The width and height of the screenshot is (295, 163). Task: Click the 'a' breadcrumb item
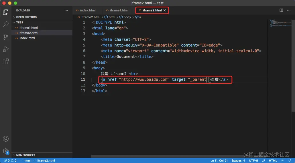[138, 17]
